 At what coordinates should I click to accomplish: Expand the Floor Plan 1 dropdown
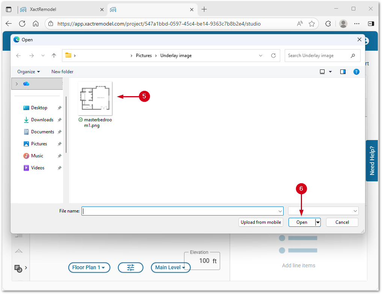(x=89, y=267)
